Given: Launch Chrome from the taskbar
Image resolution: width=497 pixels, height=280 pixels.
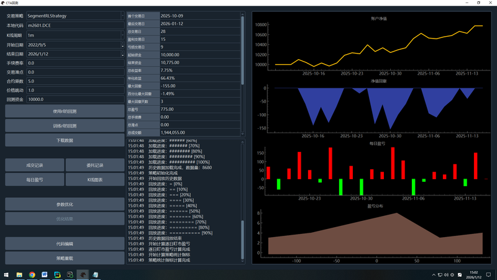Looking at the screenshot, I should [x=32, y=274].
